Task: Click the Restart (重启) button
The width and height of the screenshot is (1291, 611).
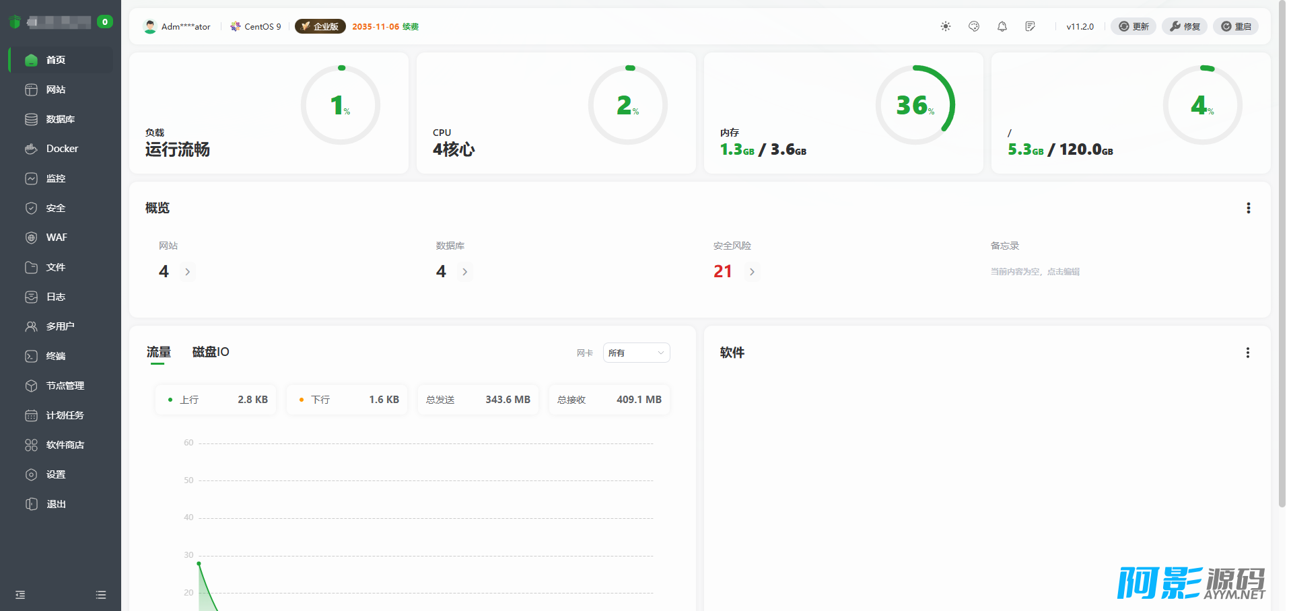Action: click(x=1236, y=26)
